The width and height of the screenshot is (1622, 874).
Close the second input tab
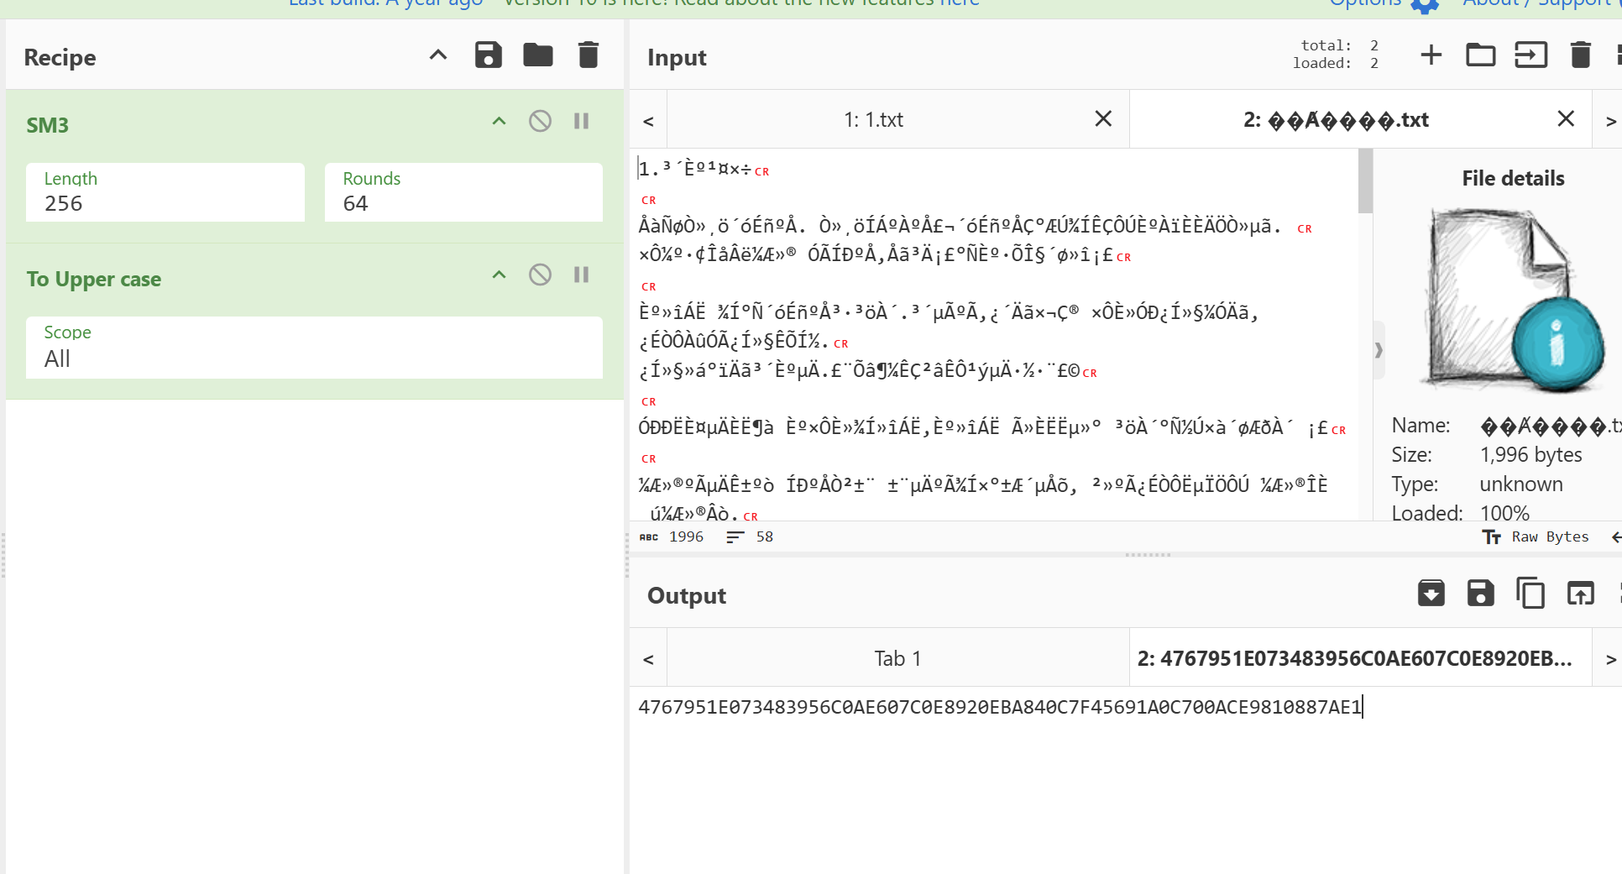point(1566,119)
